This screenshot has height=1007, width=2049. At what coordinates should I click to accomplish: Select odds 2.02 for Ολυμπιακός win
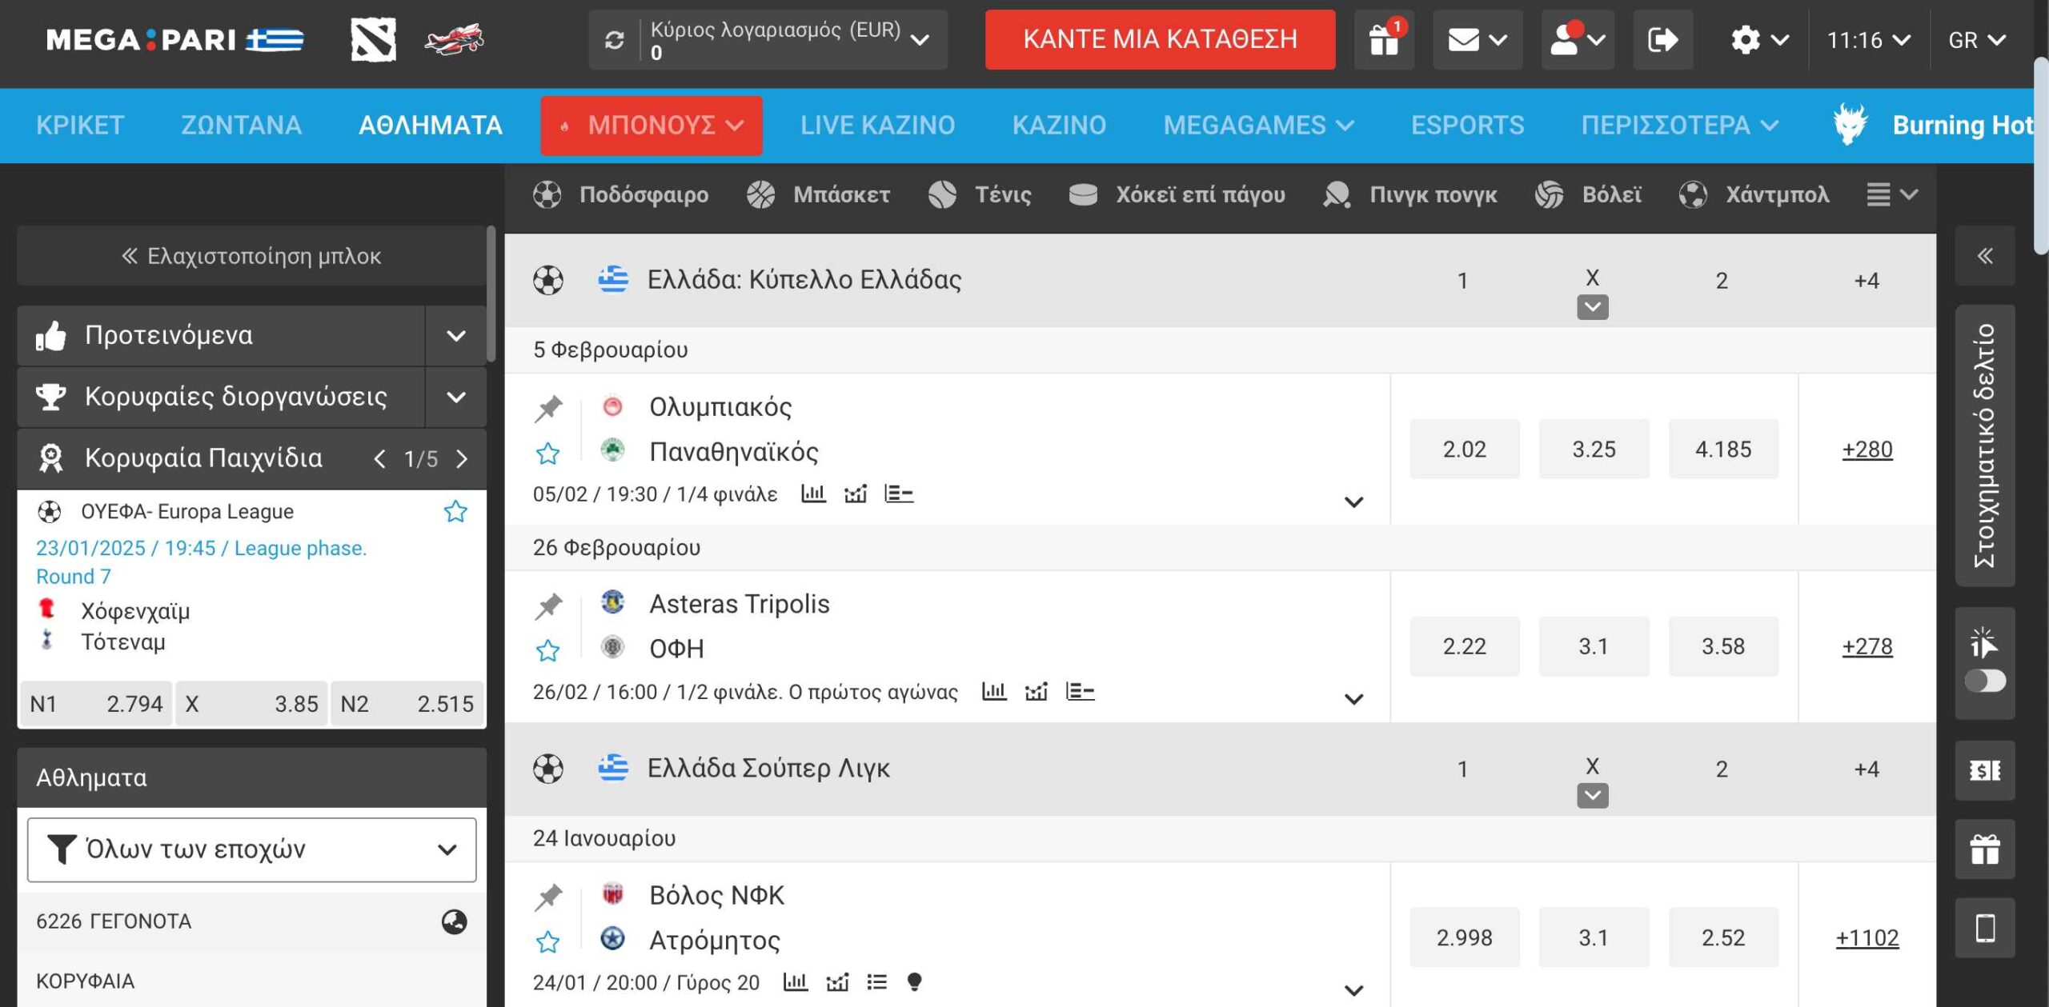(x=1464, y=450)
